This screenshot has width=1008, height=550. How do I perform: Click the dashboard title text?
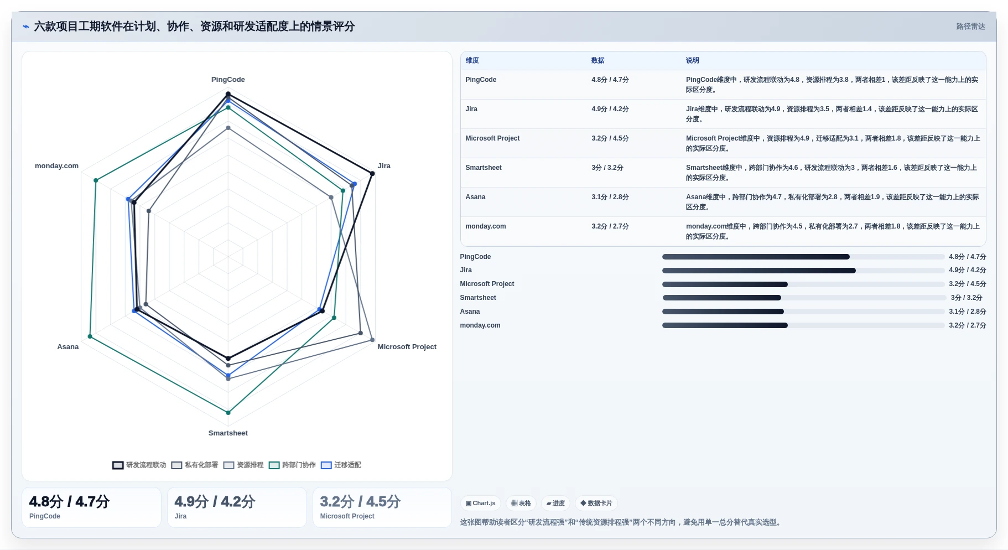coord(194,27)
